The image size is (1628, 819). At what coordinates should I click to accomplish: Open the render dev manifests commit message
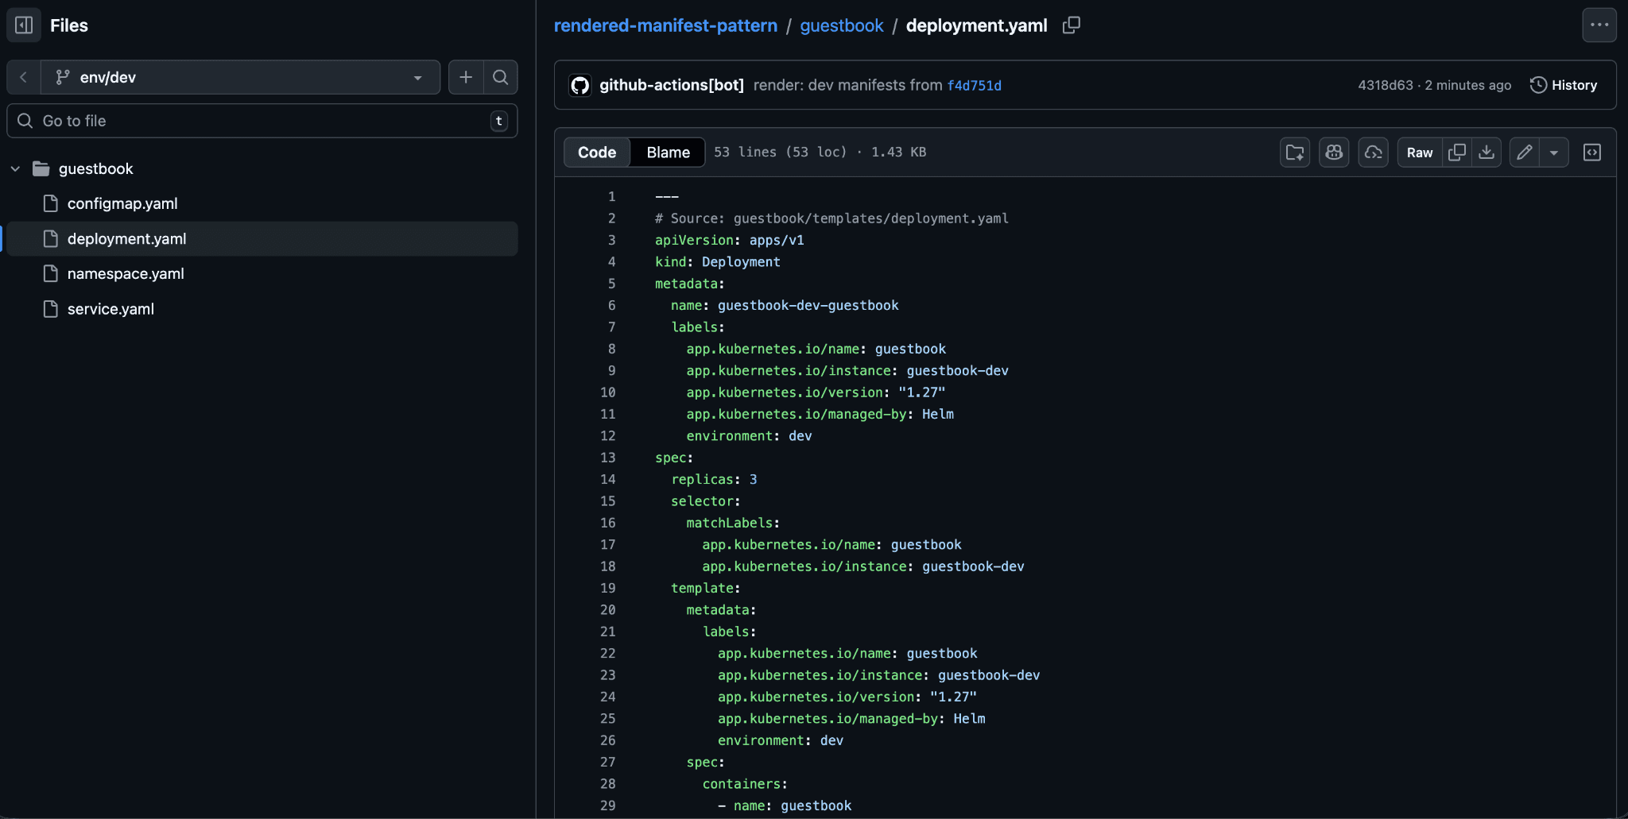pyautogui.click(x=847, y=85)
